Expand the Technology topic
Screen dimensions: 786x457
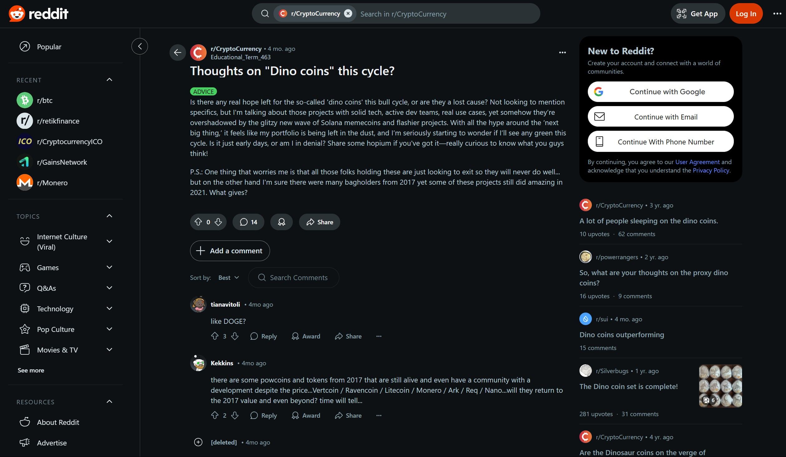click(109, 309)
